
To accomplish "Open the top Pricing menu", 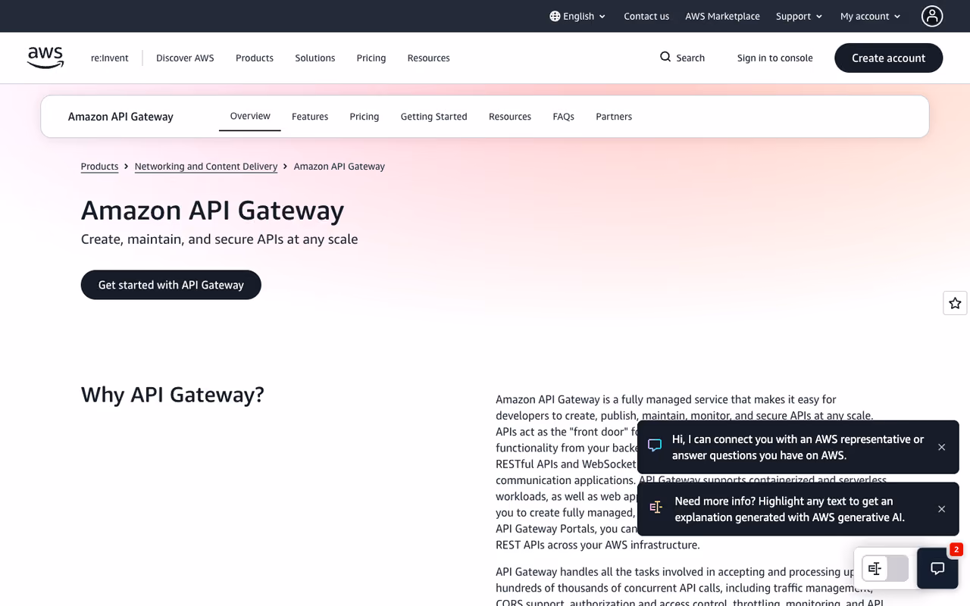I will pos(371,58).
